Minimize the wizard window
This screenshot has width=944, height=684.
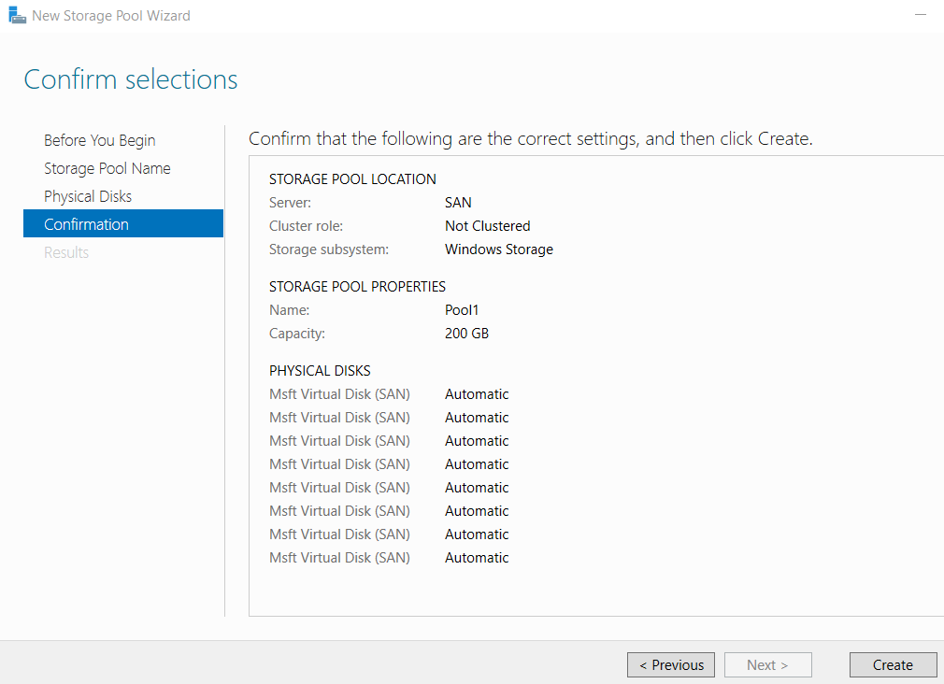[920, 14]
